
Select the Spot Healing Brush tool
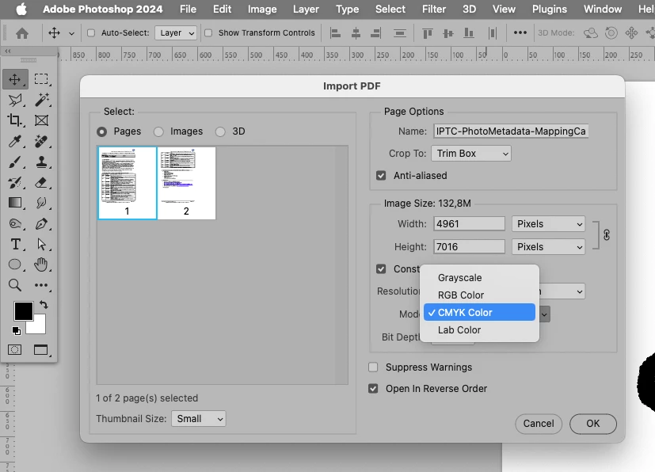pyautogui.click(x=41, y=141)
